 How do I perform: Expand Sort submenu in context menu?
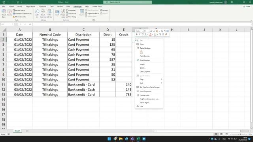(x=149, y=83)
